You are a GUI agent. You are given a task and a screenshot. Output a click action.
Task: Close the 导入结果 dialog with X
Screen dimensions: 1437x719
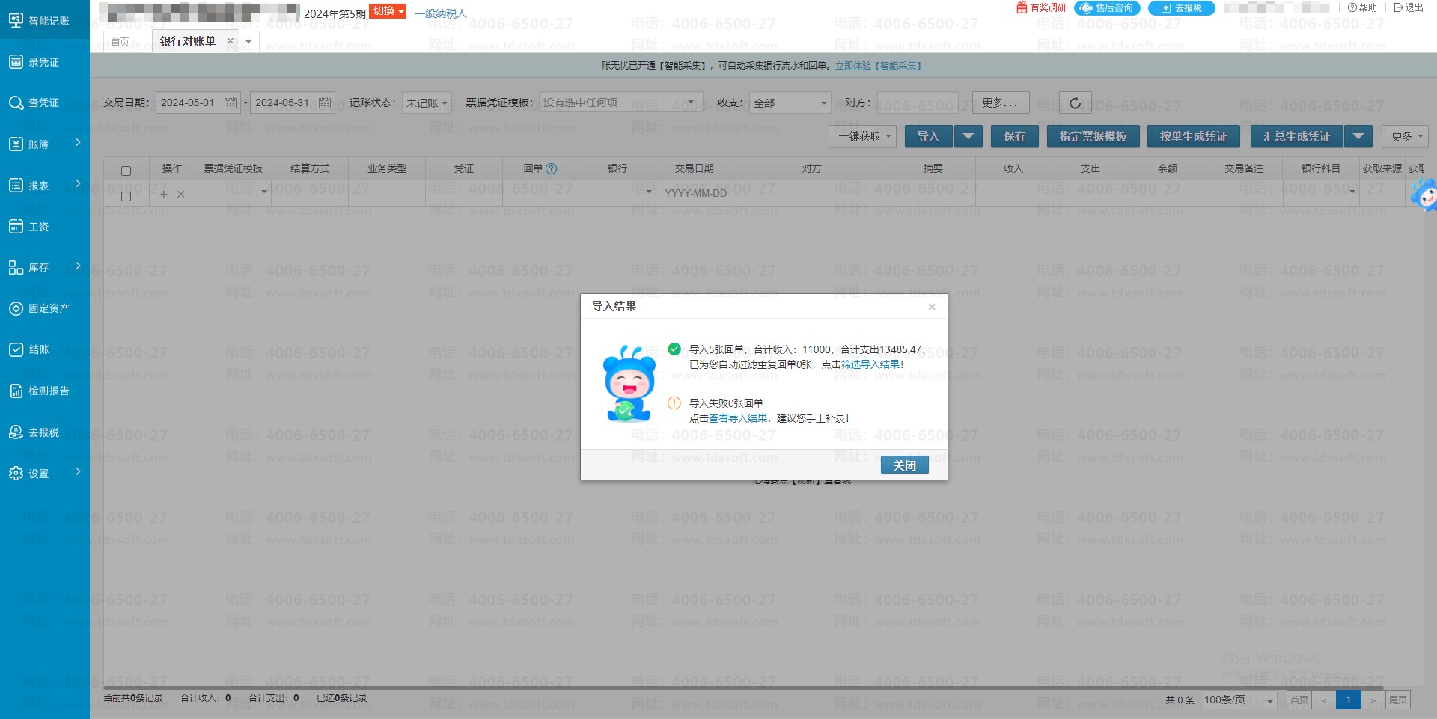click(x=932, y=307)
